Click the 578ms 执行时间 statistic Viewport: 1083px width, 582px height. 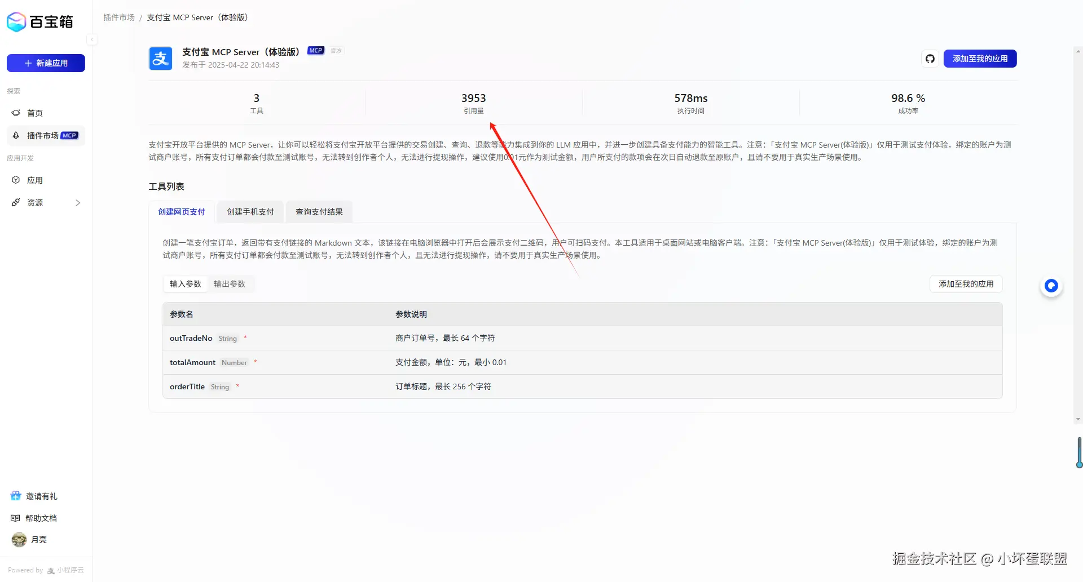[x=691, y=104]
